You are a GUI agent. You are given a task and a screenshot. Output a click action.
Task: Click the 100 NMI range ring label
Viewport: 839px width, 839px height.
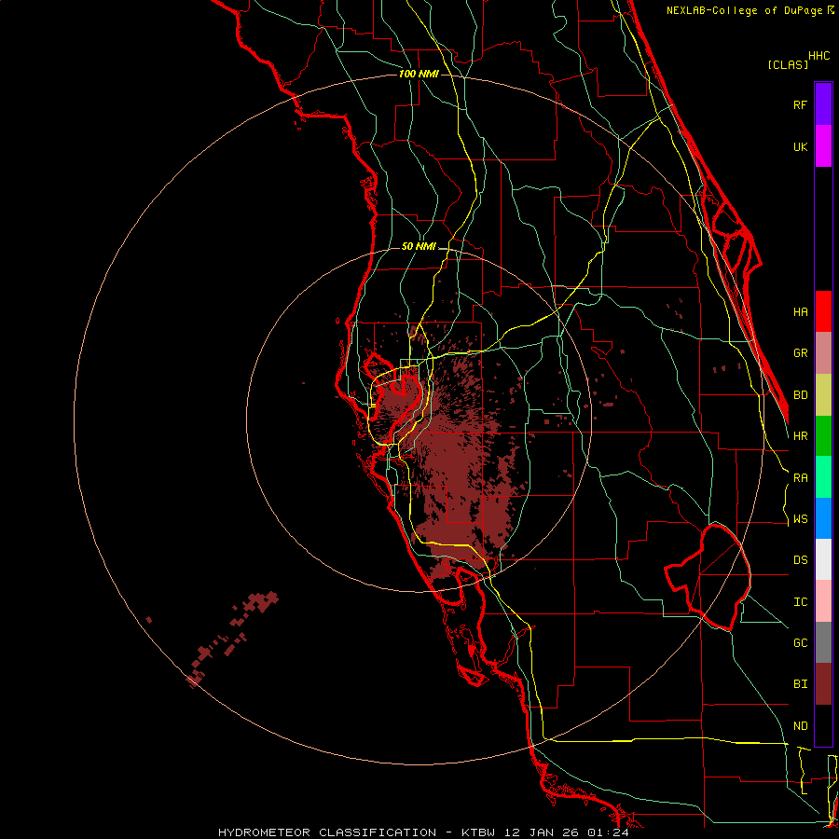pos(419,74)
